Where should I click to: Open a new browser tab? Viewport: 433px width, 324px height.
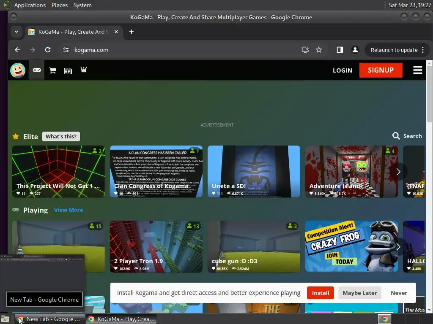pyautogui.click(x=132, y=32)
